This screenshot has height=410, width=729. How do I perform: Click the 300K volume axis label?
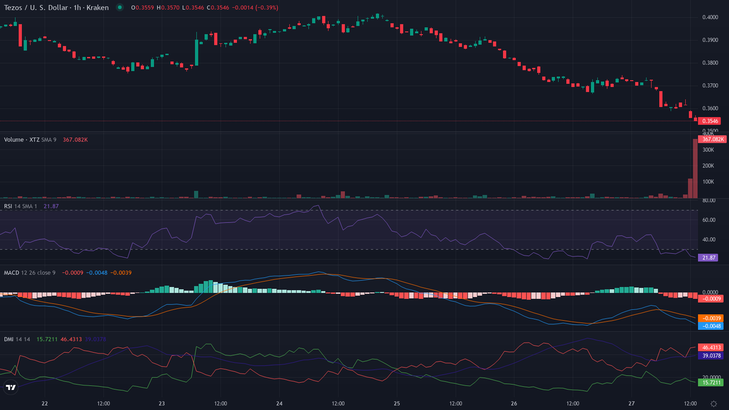[x=708, y=149]
